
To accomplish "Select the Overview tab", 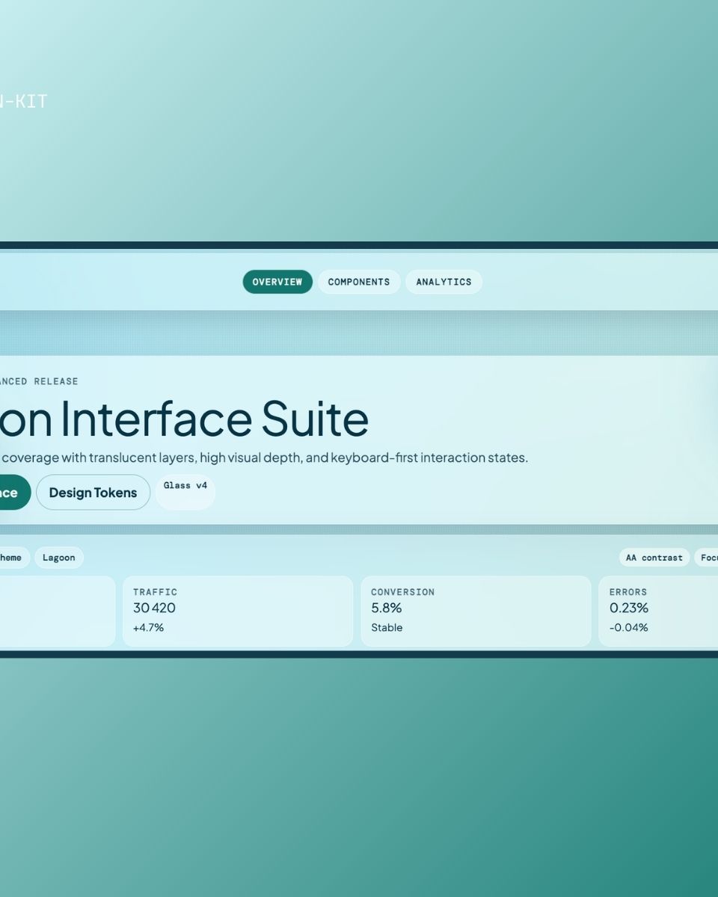I will [277, 282].
